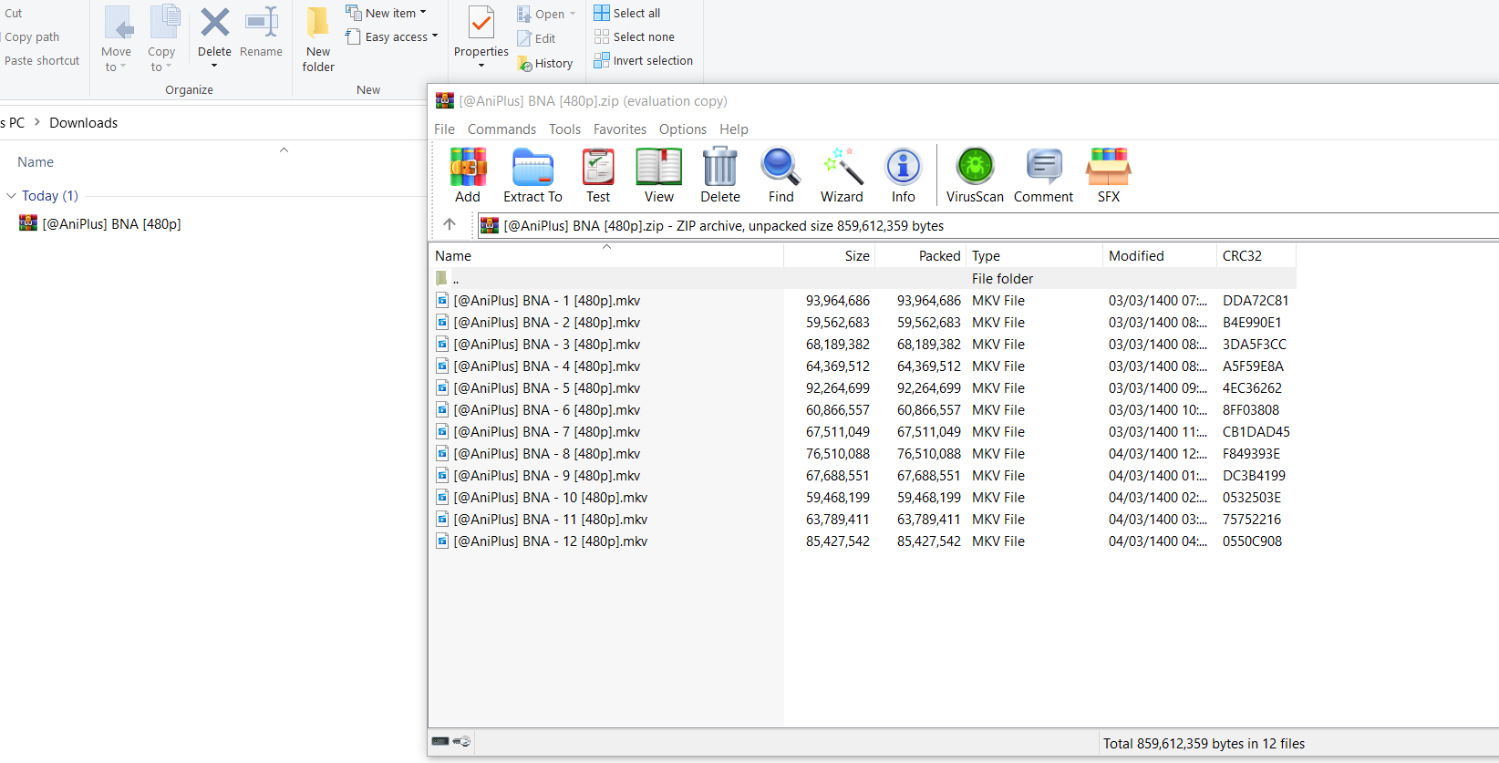
Task: Open the Options menu
Action: click(683, 129)
